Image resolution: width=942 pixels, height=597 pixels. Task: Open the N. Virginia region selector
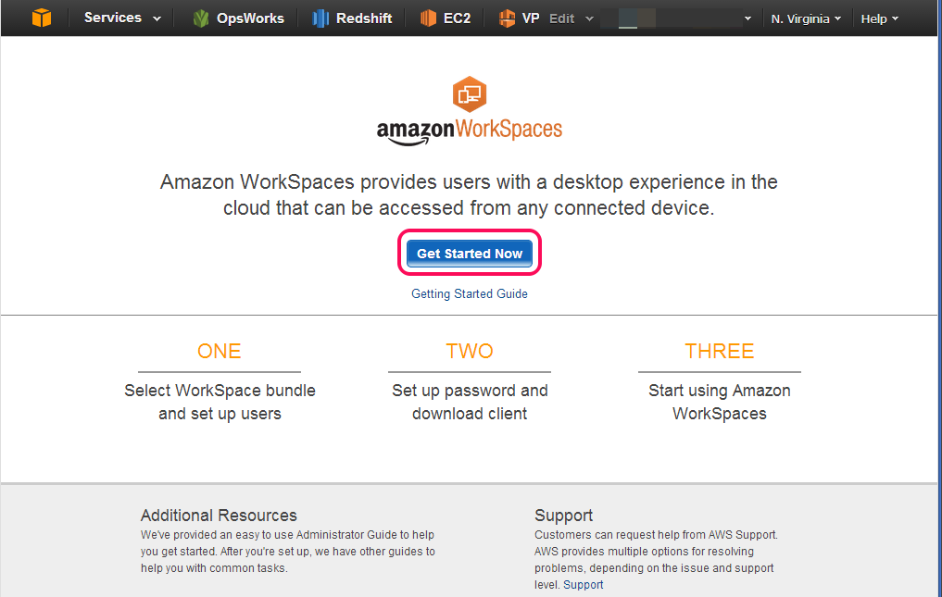pos(806,19)
